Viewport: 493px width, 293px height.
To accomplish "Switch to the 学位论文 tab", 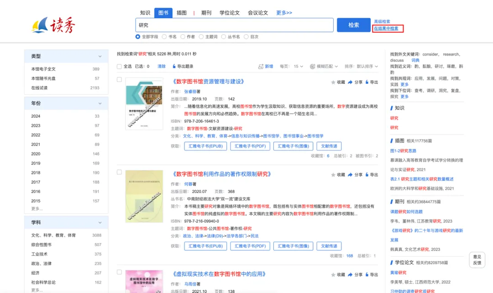I will [230, 13].
